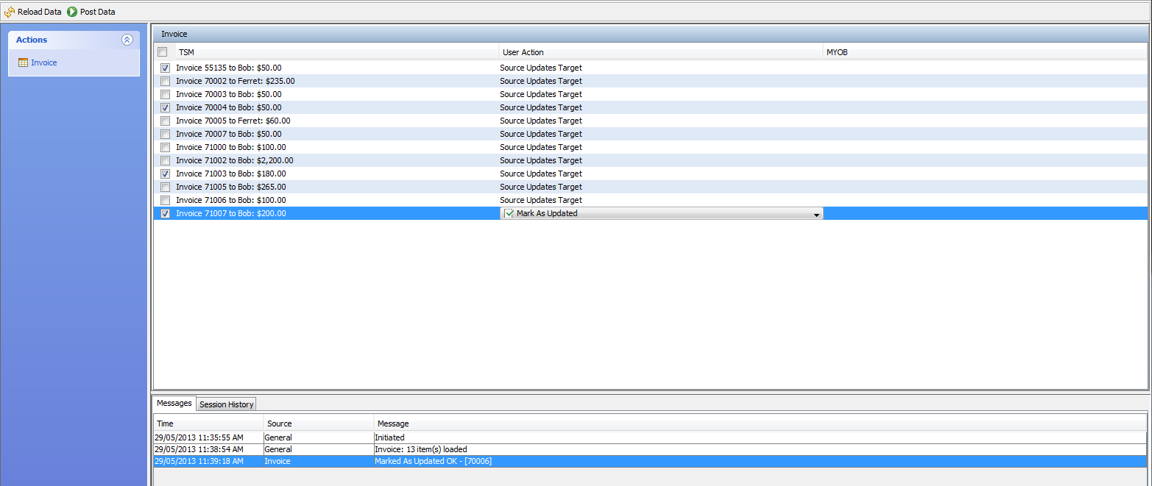This screenshot has height=486, width=1152.
Task: Click the Reload Data icon
Action: [10, 12]
